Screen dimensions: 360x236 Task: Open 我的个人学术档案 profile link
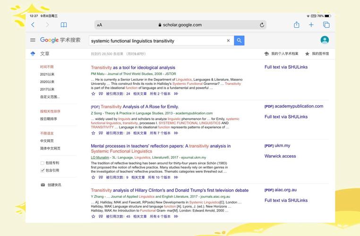coord(281,54)
